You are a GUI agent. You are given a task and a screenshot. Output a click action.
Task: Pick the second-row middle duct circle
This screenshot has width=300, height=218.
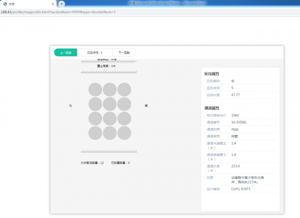[110, 104]
